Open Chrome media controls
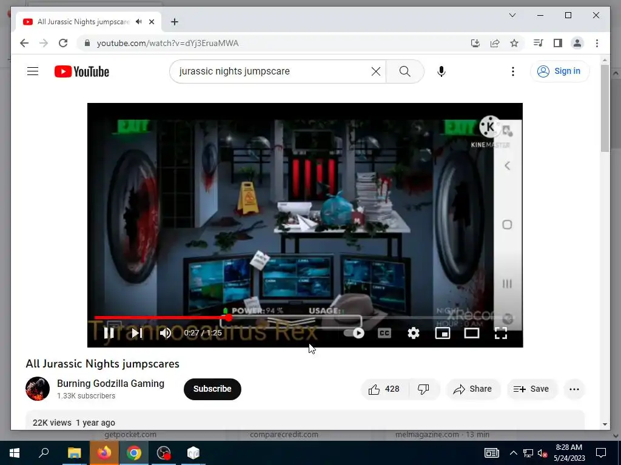The width and height of the screenshot is (621, 465). coord(539,43)
